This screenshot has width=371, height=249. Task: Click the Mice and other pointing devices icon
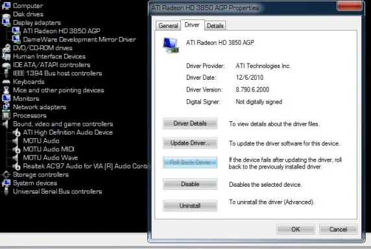click(x=6, y=90)
